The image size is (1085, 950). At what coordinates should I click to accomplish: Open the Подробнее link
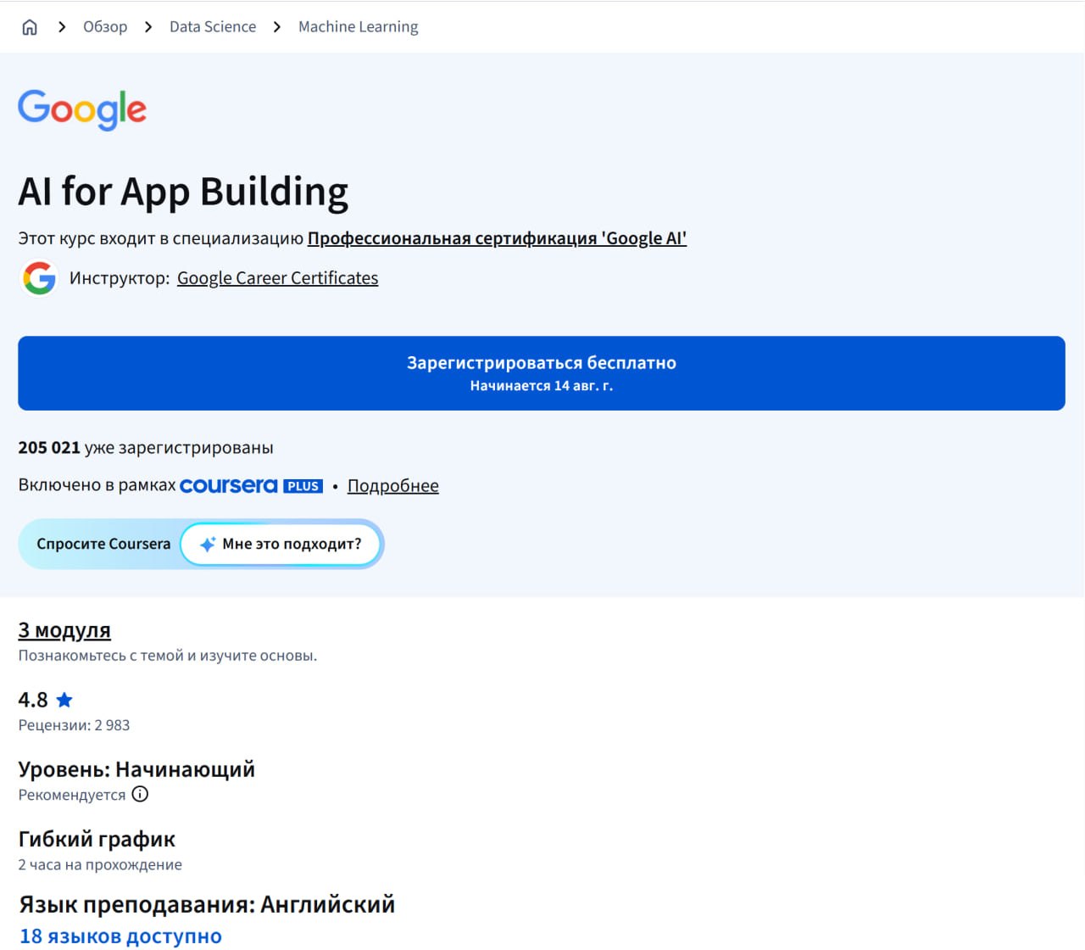tap(393, 486)
